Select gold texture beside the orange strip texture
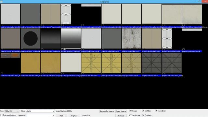The height and width of the screenshot is (117, 208). pos(31,63)
